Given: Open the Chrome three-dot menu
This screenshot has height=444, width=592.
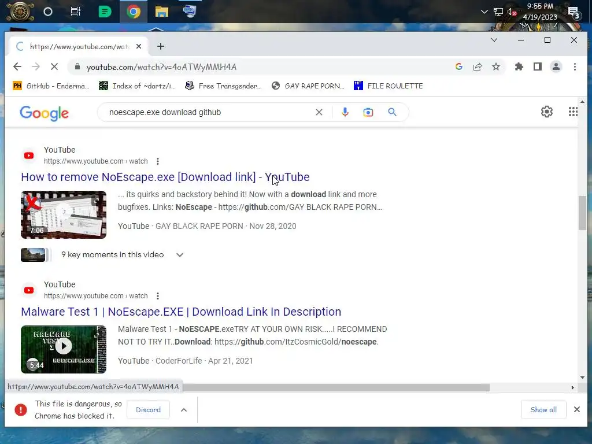Looking at the screenshot, I should pyautogui.click(x=575, y=67).
